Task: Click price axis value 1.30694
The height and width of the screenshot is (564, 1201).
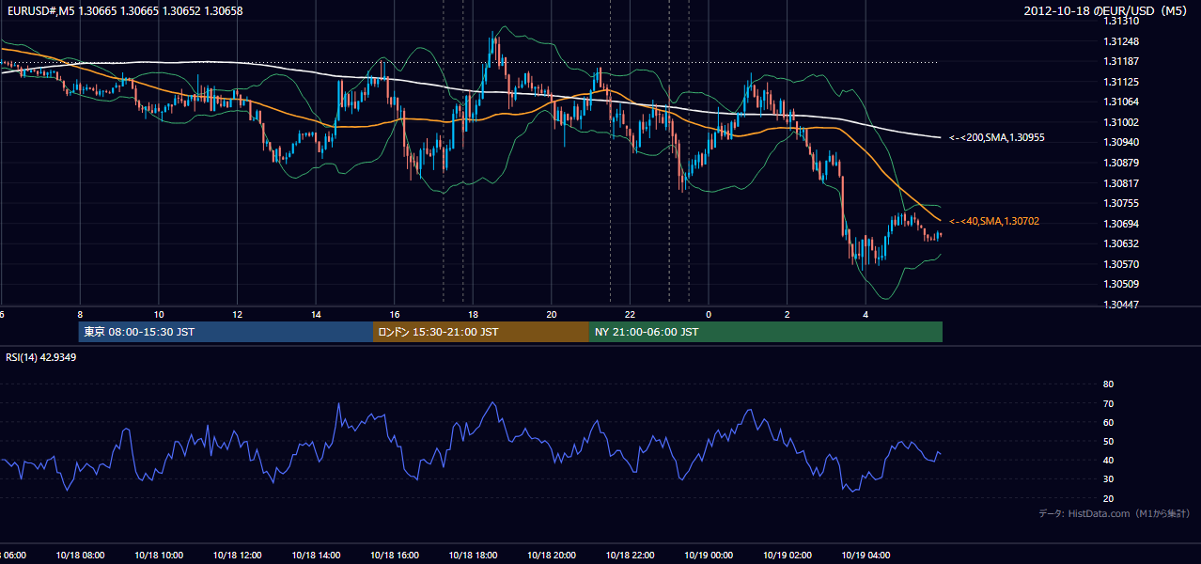Action: coord(1121,224)
